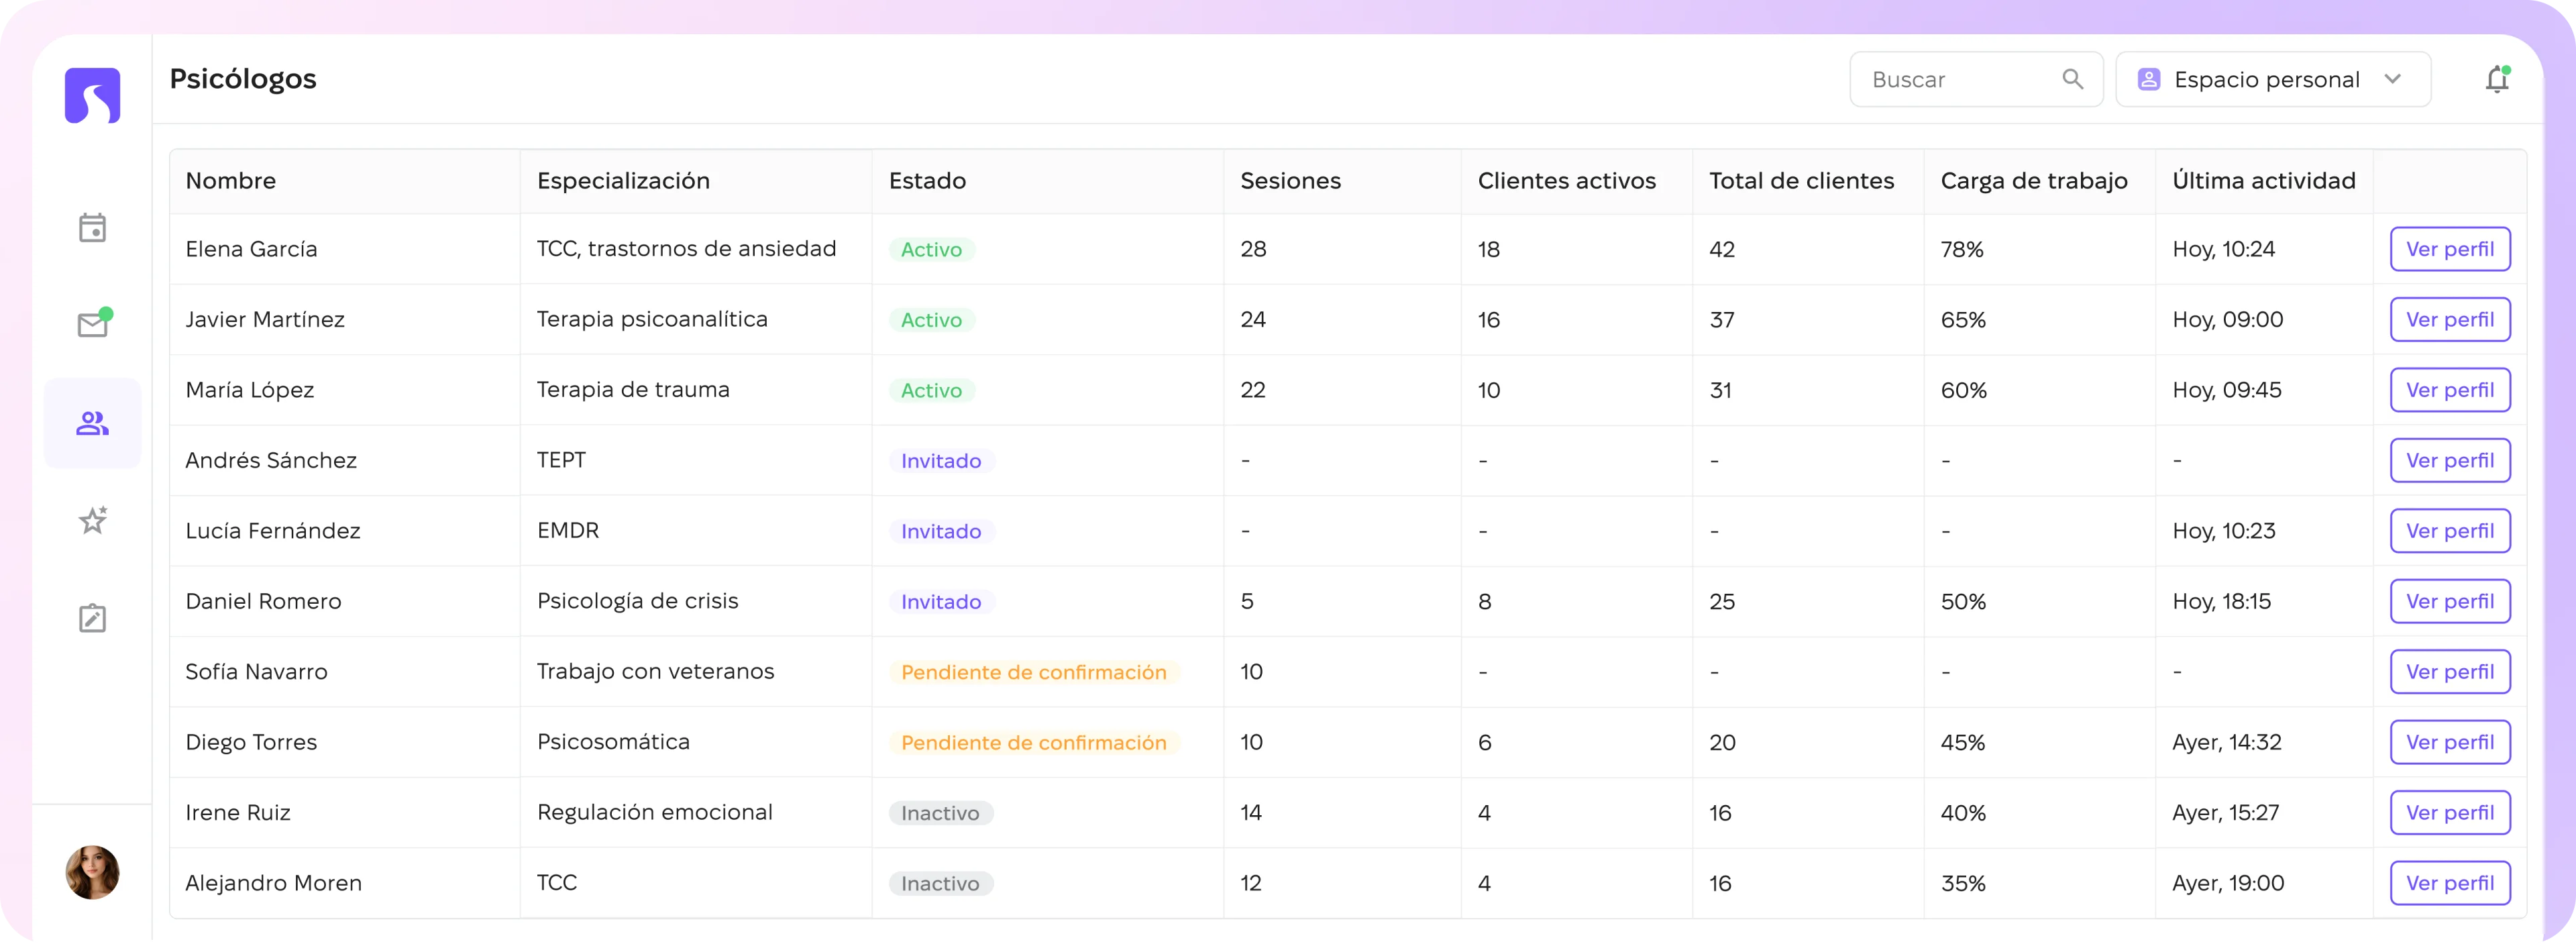
Task: Click the Psicólogos page title
Action: 242,79
